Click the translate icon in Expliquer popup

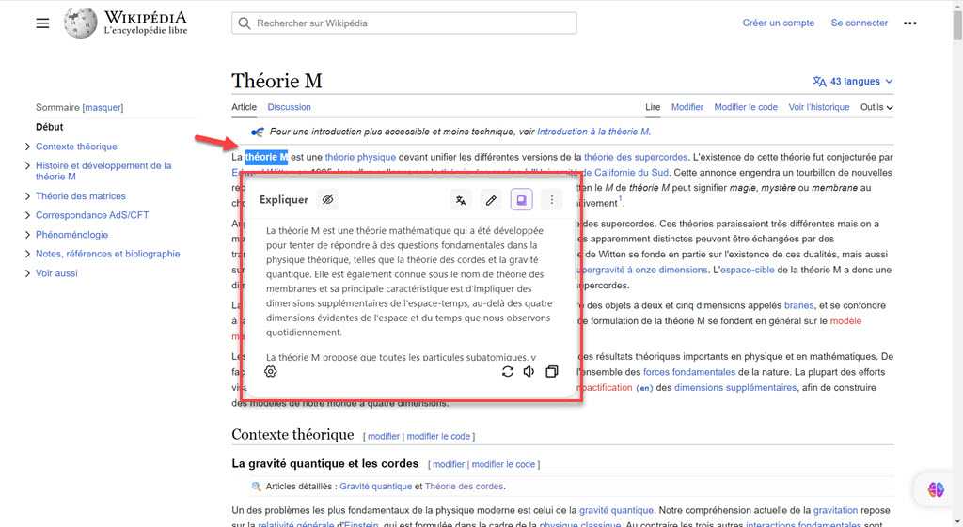pyautogui.click(x=461, y=200)
